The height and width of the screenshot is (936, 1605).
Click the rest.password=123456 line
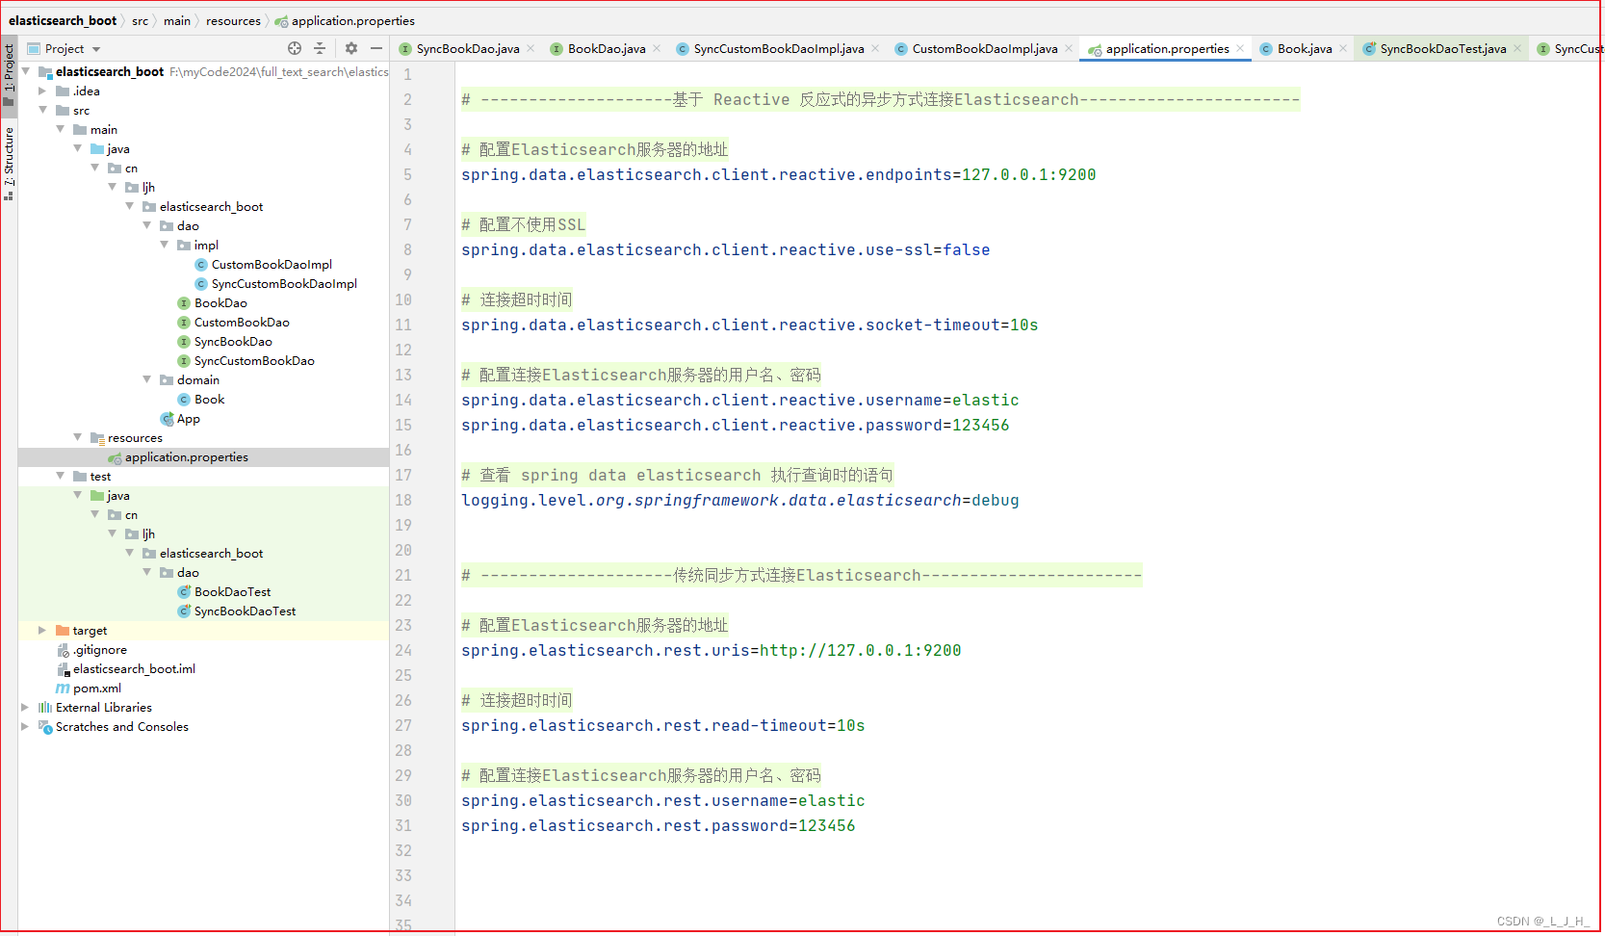[658, 825]
